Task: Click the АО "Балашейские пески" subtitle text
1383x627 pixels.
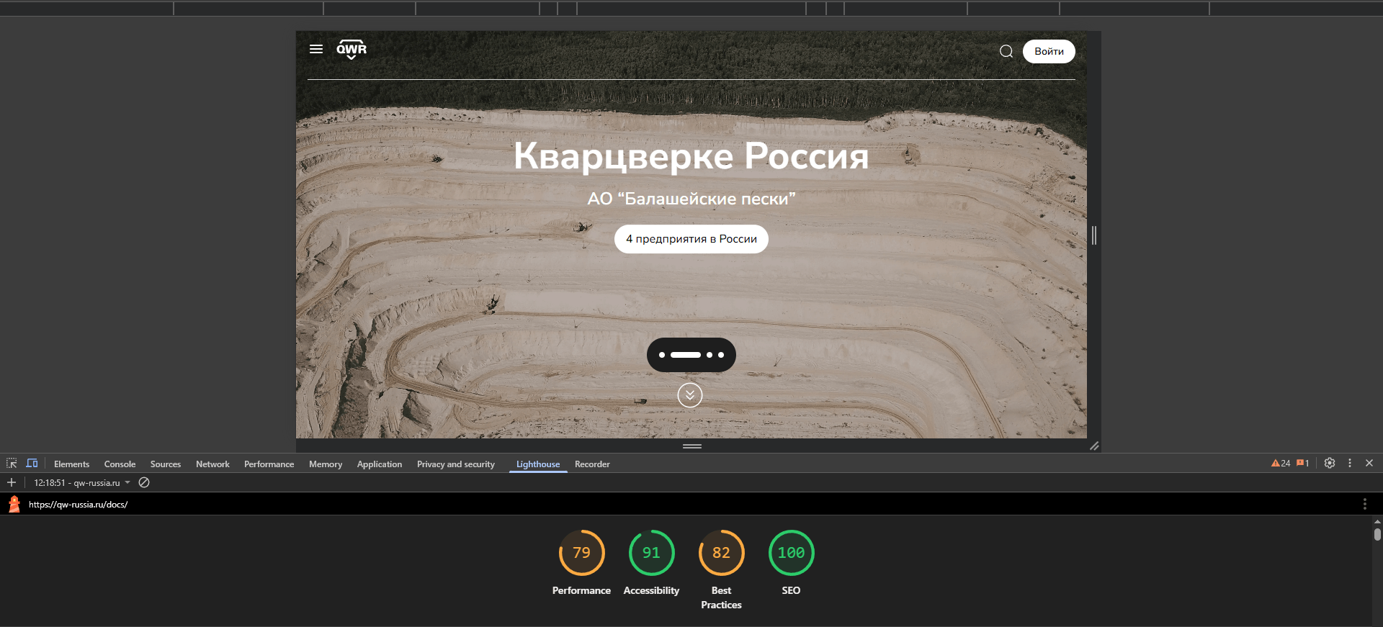Action: coord(691,199)
